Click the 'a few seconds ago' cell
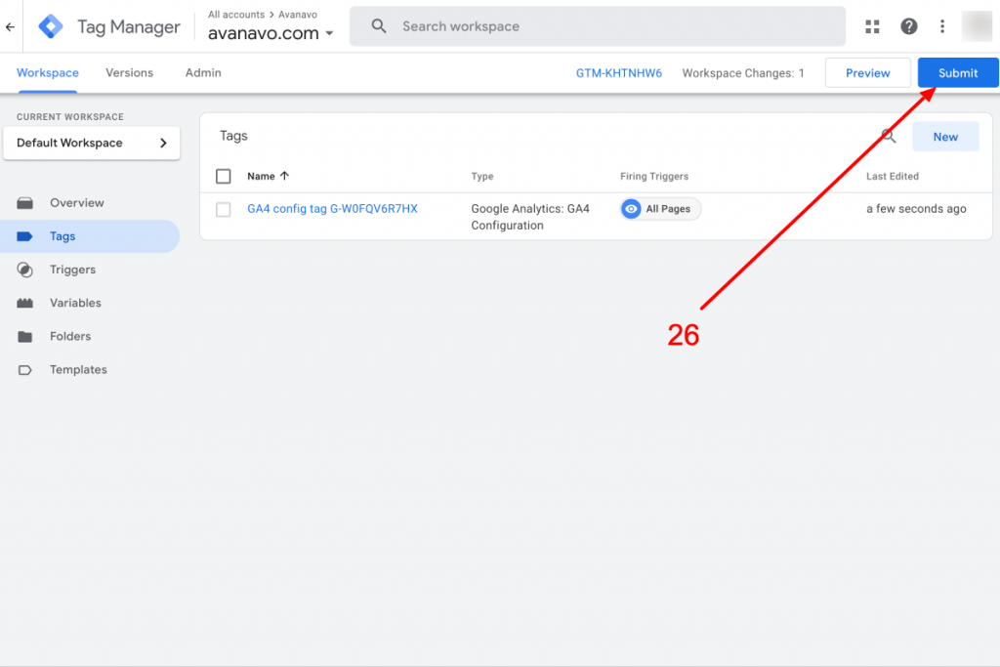Screen dimensions: 1000x667 tap(916, 209)
